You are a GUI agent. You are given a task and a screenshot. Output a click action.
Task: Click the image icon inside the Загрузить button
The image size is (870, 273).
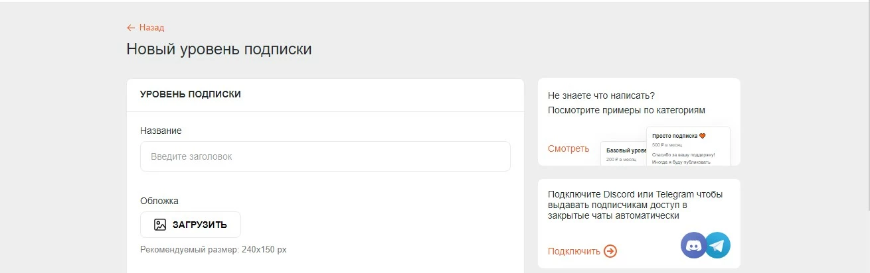click(x=159, y=225)
